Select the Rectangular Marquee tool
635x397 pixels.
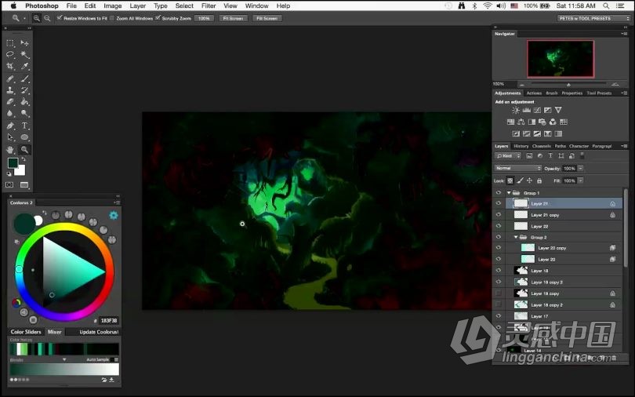pyautogui.click(x=10, y=43)
